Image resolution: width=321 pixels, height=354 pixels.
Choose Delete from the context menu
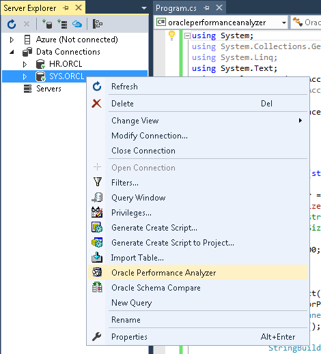(198, 104)
